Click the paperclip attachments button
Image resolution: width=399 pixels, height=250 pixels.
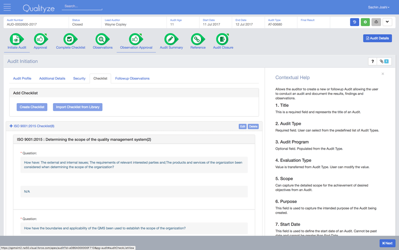click(384, 61)
